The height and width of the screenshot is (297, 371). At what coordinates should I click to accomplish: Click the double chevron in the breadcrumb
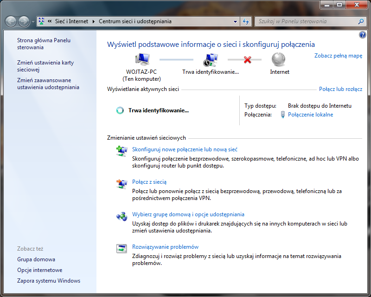[50, 21]
